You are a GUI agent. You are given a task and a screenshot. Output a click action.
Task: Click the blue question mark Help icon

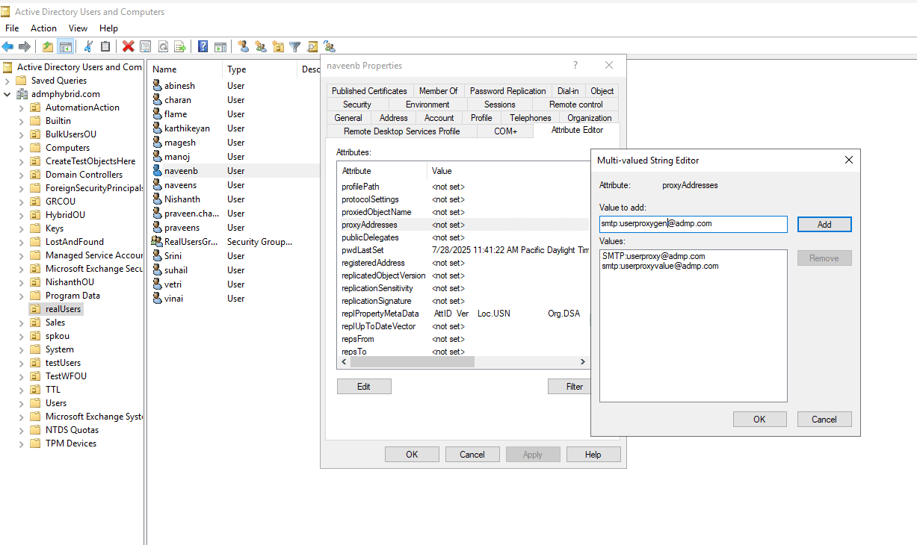(x=203, y=46)
